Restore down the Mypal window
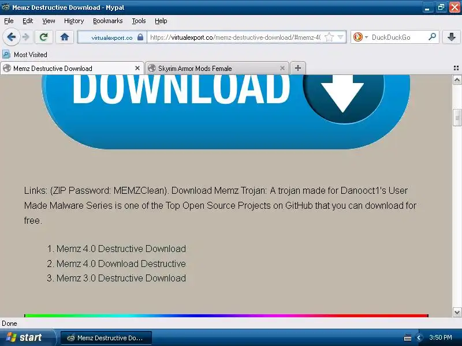Screen dimensions: 462x346 click(441, 7)
